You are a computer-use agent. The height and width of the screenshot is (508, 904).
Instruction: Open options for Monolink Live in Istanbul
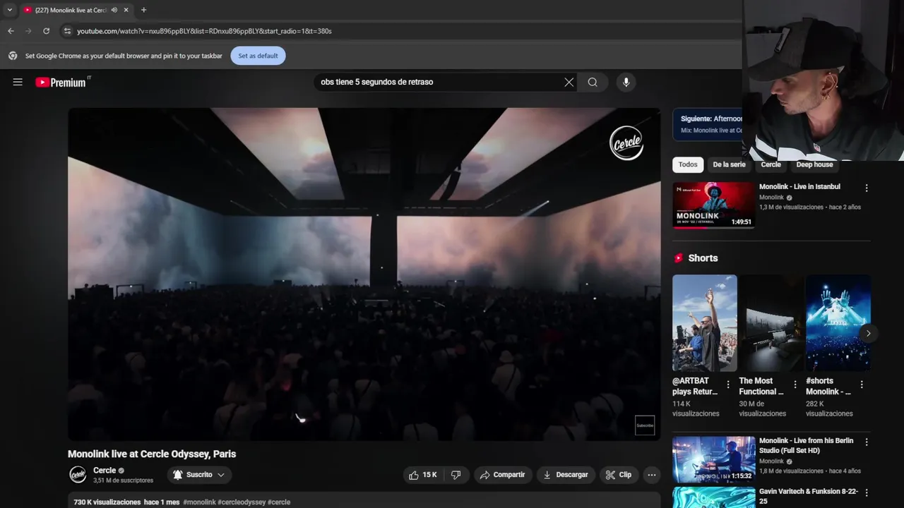tap(867, 188)
